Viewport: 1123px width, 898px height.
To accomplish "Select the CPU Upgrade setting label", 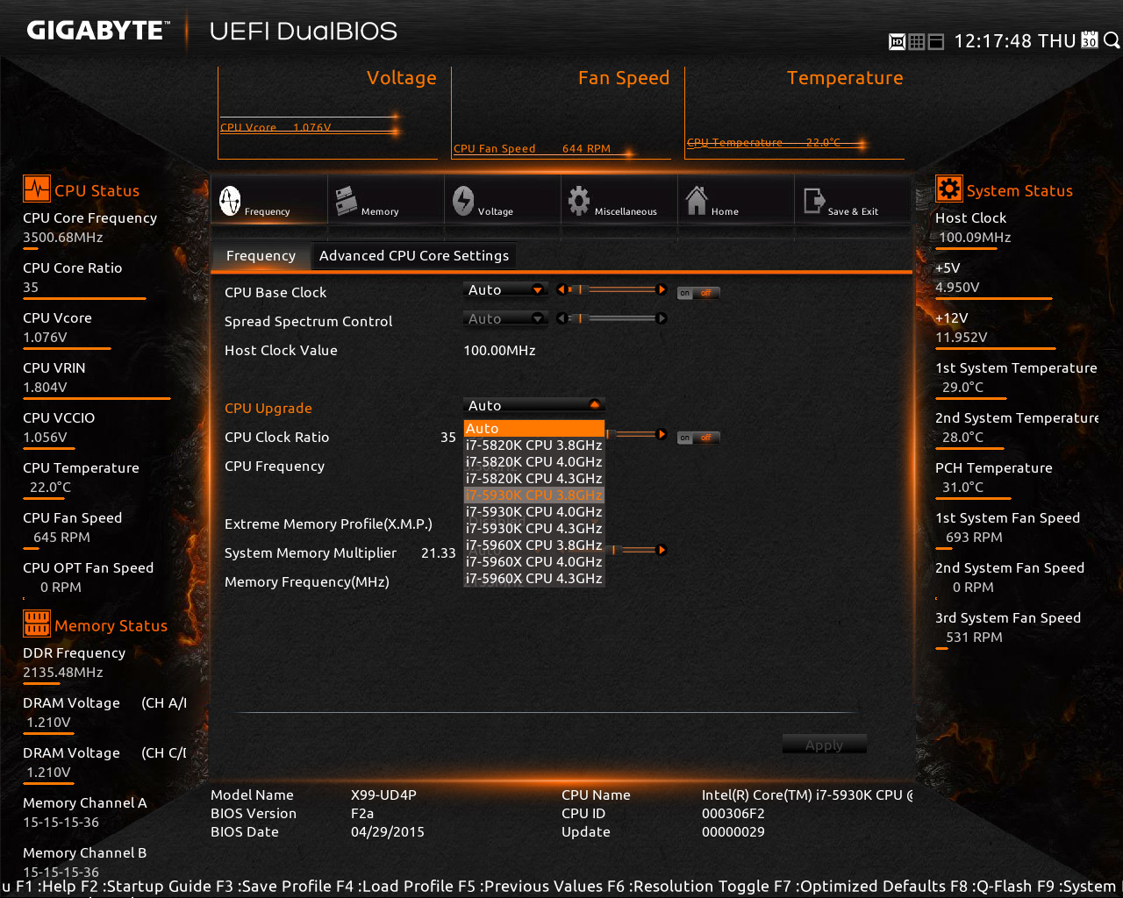I will 268,409.
